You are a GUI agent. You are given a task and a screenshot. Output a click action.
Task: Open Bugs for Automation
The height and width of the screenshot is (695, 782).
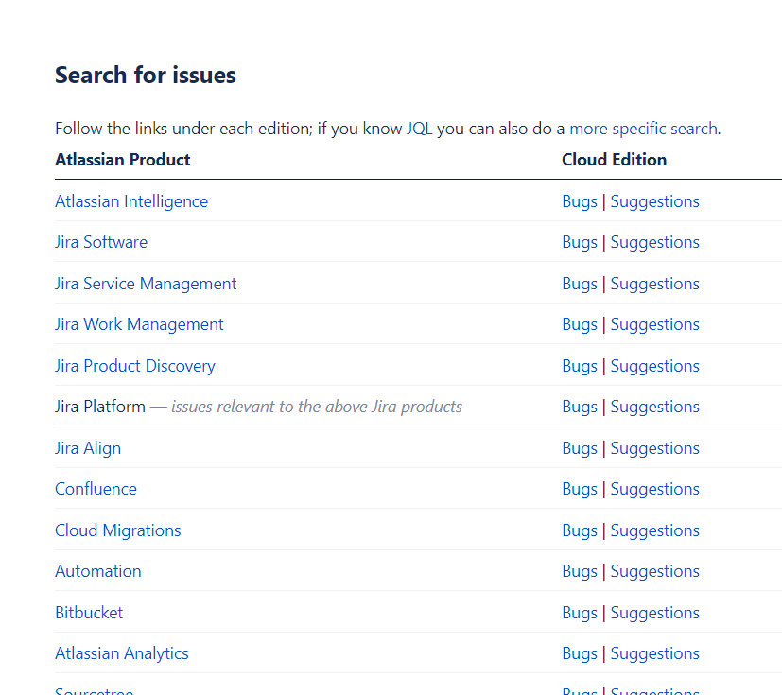pos(580,571)
